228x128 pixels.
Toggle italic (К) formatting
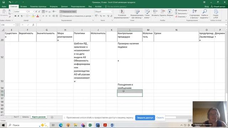coord(19,16)
